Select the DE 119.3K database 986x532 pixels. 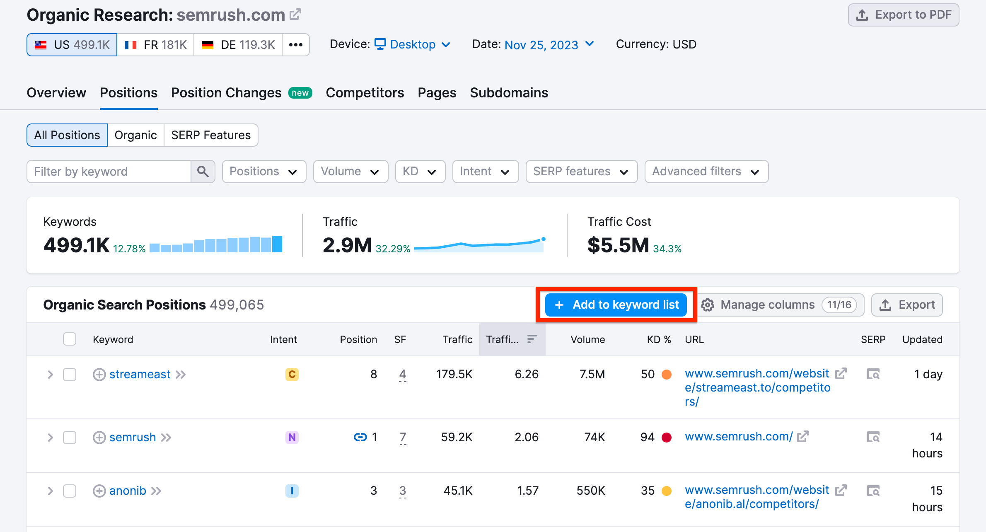[x=238, y=45]
